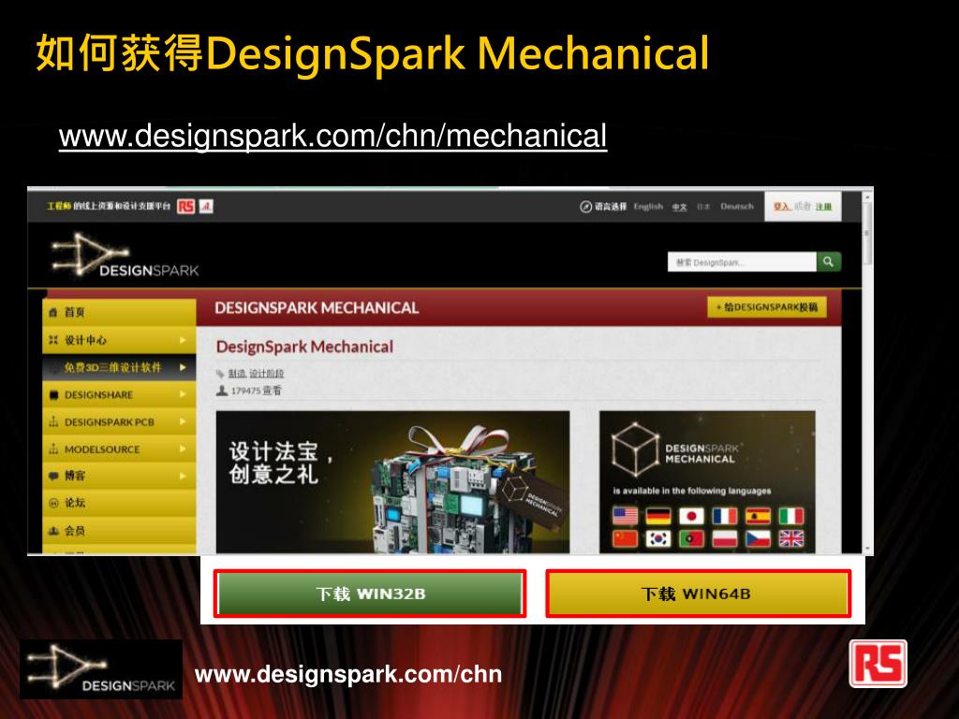
Task: Click the United States flag icon
Action: [x=625, y=517]
